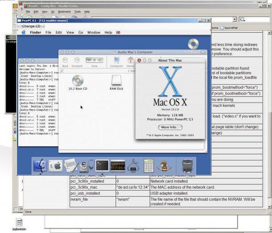Screen dimensions: 272x233
Task: Open the View menu in Mac OS X
Action: [x=70, y=32]
